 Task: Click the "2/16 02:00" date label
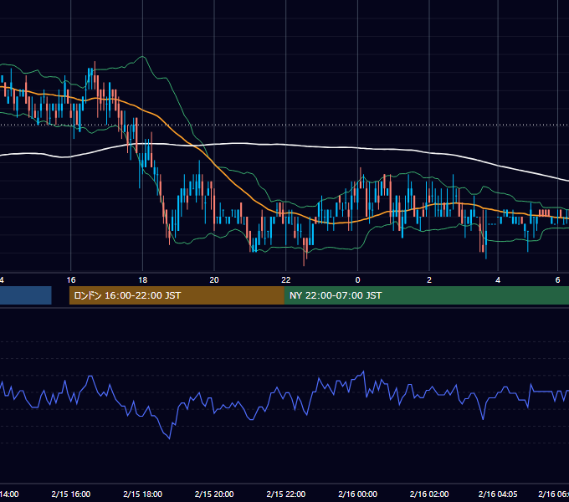tap(429, 494)
